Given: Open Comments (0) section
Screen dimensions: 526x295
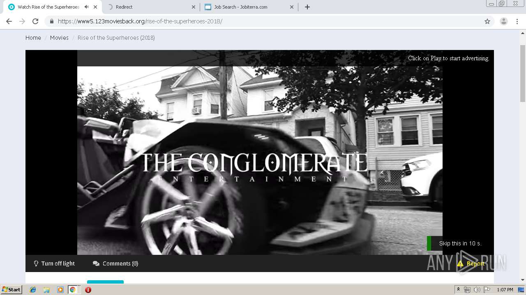Looking at the screenshot, I should [x=115, y=263].
